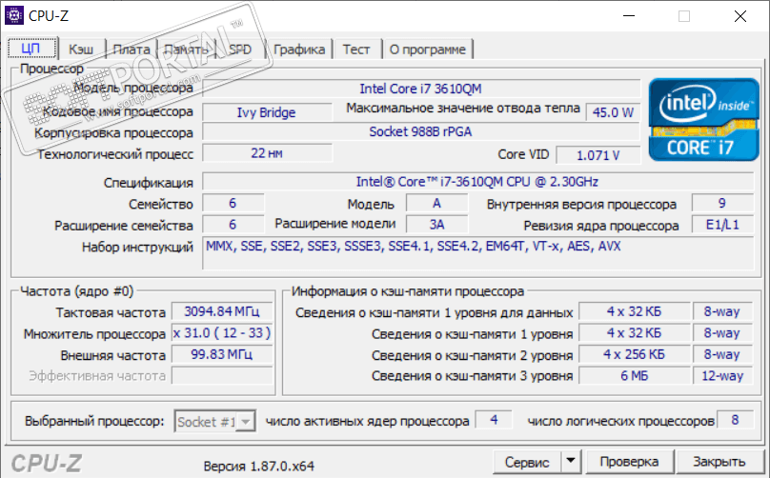Click the empty Эффективная частота field
The image size is (770, 478).
(222, 376)
